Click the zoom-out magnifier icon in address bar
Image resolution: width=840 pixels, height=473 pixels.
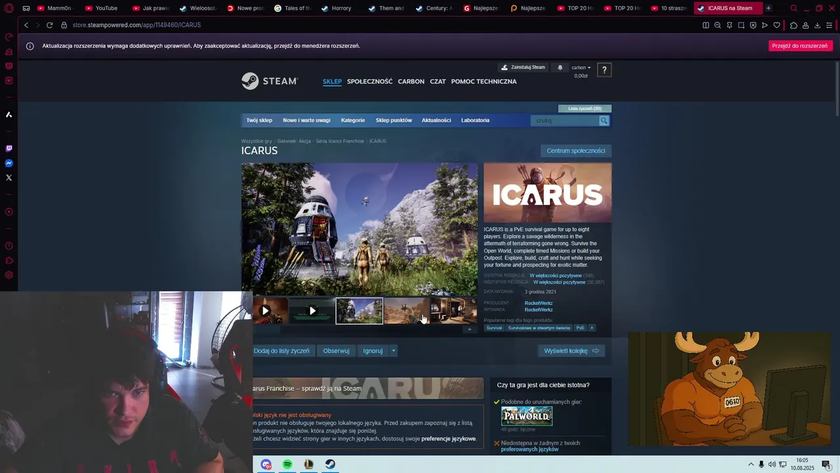click(x=717, y=25)
